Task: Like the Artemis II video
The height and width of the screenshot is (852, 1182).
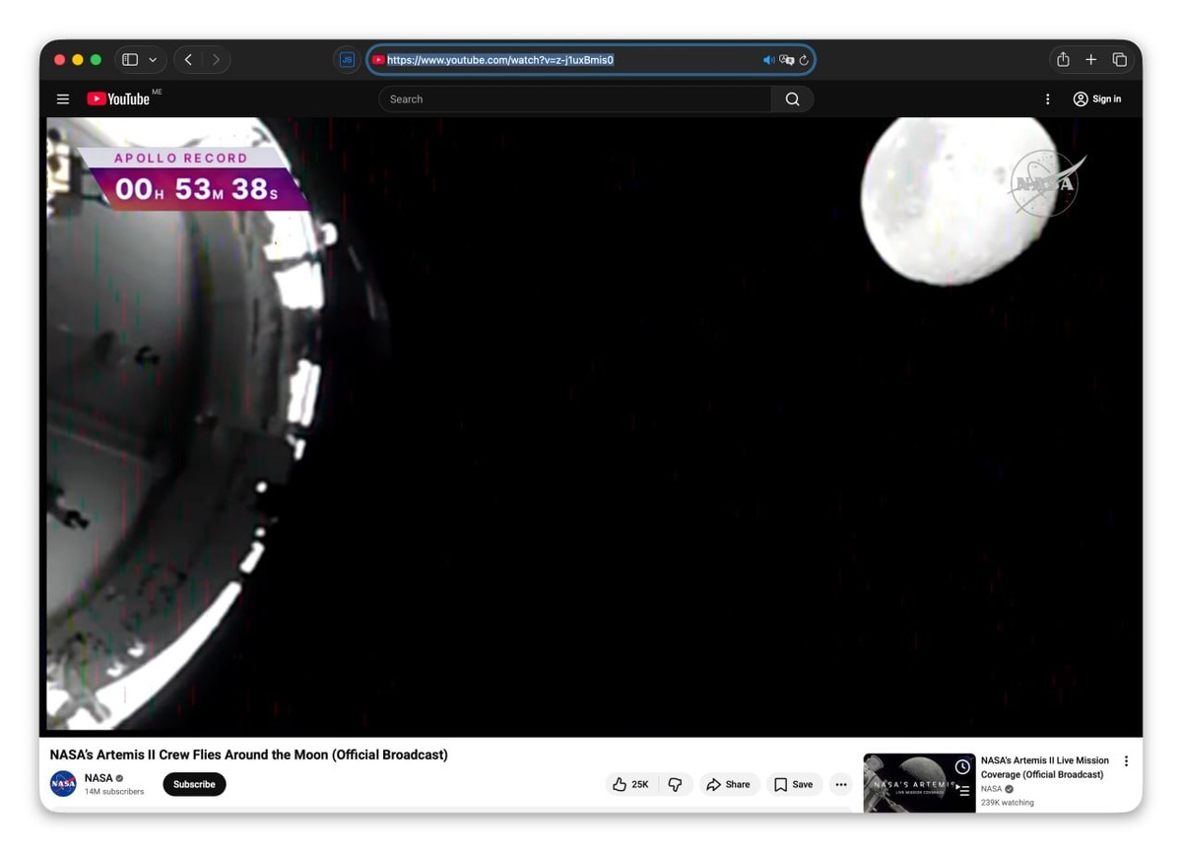Action: click(630, 784)
